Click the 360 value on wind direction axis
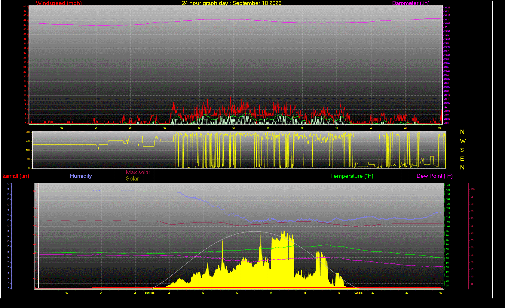 pos(28,132)
